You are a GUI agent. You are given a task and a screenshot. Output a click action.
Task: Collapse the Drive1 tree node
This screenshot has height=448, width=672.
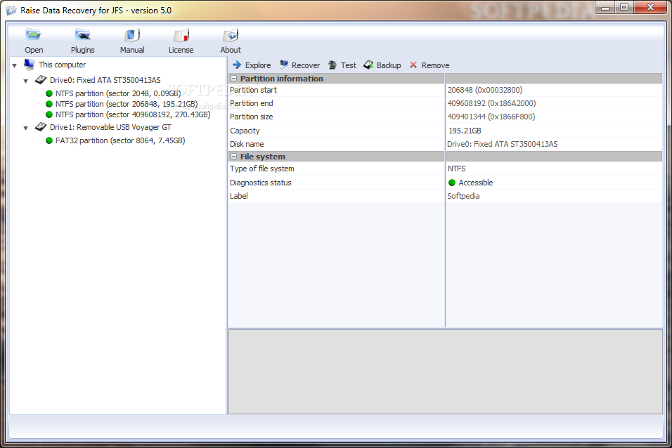click(26, 128)
